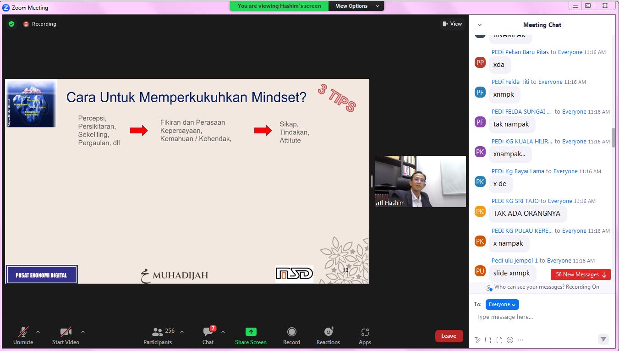619x351 pixels.
Task: Expand audio options arrow beside Unmute
Action: pos(38,332)
